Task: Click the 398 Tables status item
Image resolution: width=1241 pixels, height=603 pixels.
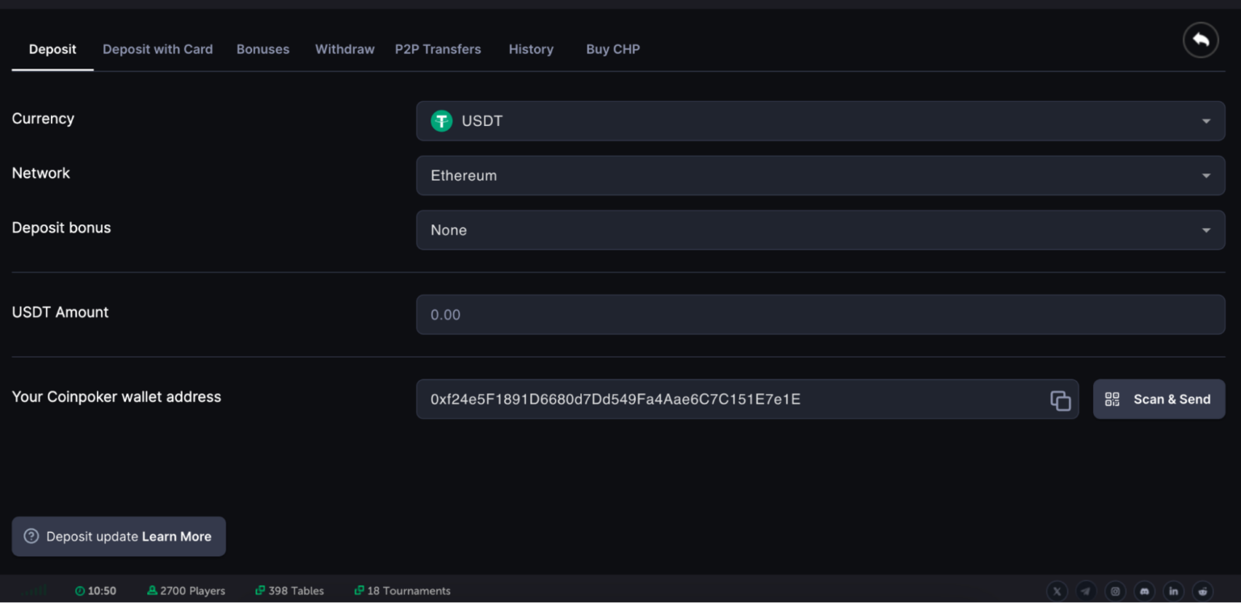Action: 289,591
